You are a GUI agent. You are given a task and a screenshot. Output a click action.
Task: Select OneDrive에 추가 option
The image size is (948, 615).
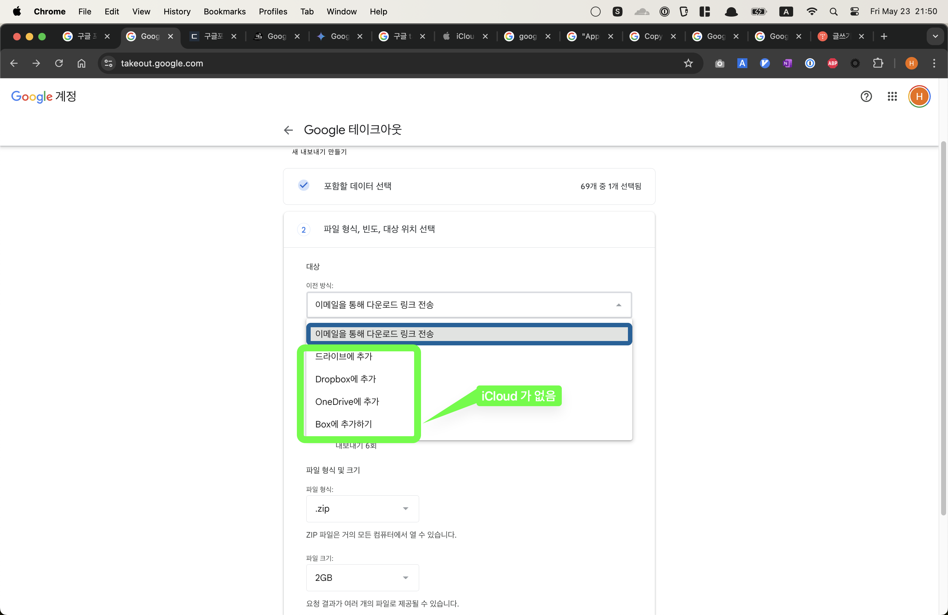(347, 401)
